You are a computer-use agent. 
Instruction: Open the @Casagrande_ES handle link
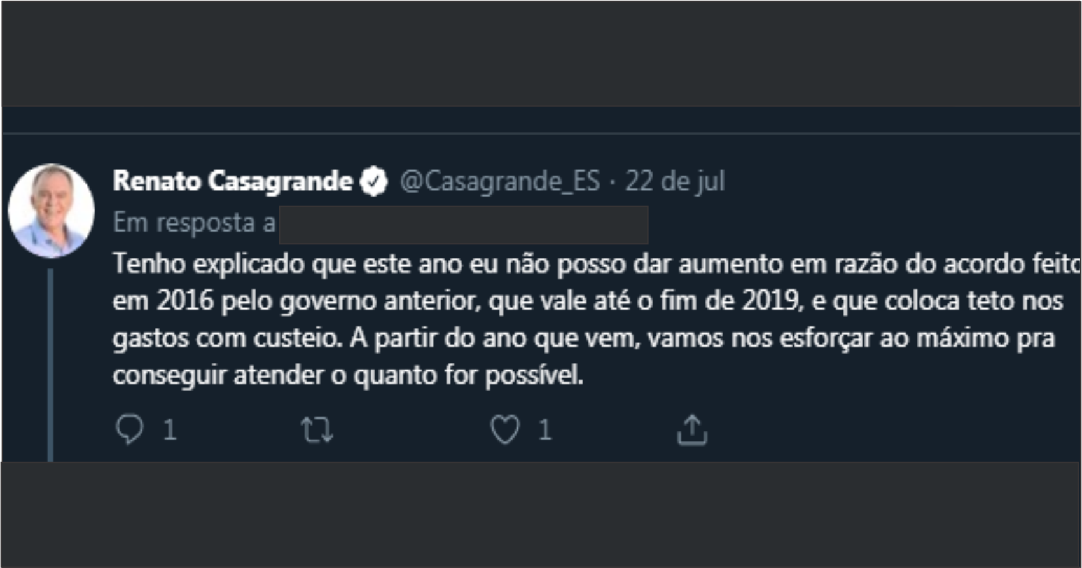click(500, 181)
